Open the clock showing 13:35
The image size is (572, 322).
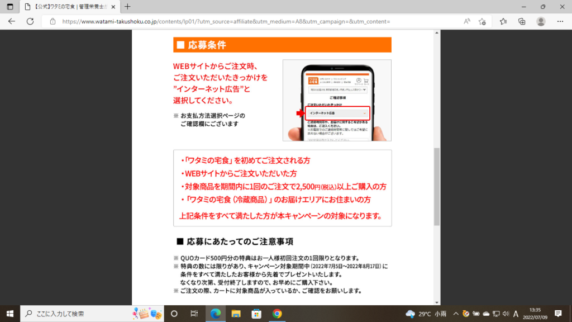point(535,314)
